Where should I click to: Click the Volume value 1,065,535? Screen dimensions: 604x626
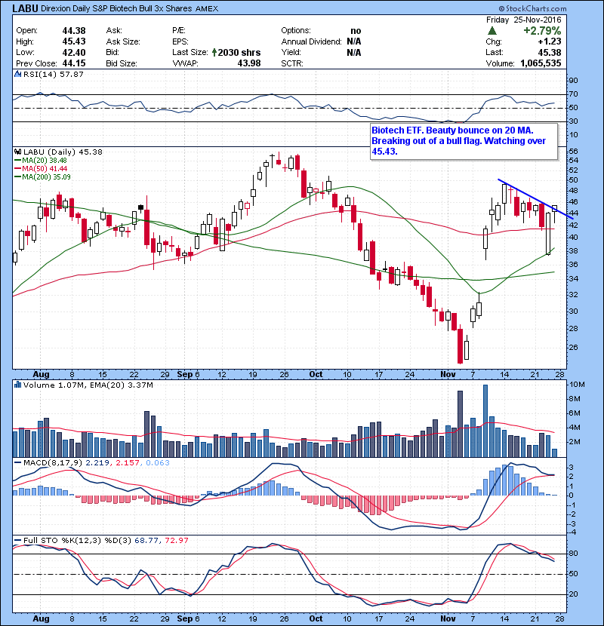point(541,63)
